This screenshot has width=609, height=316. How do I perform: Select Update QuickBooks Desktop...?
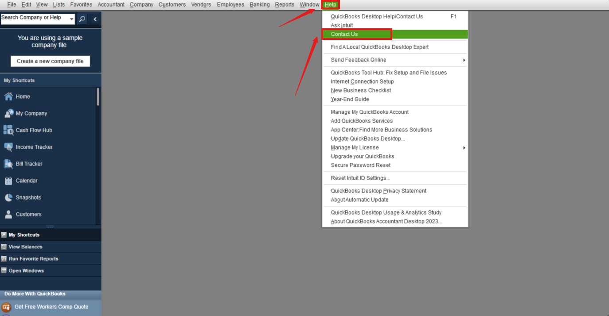(395, 139)
